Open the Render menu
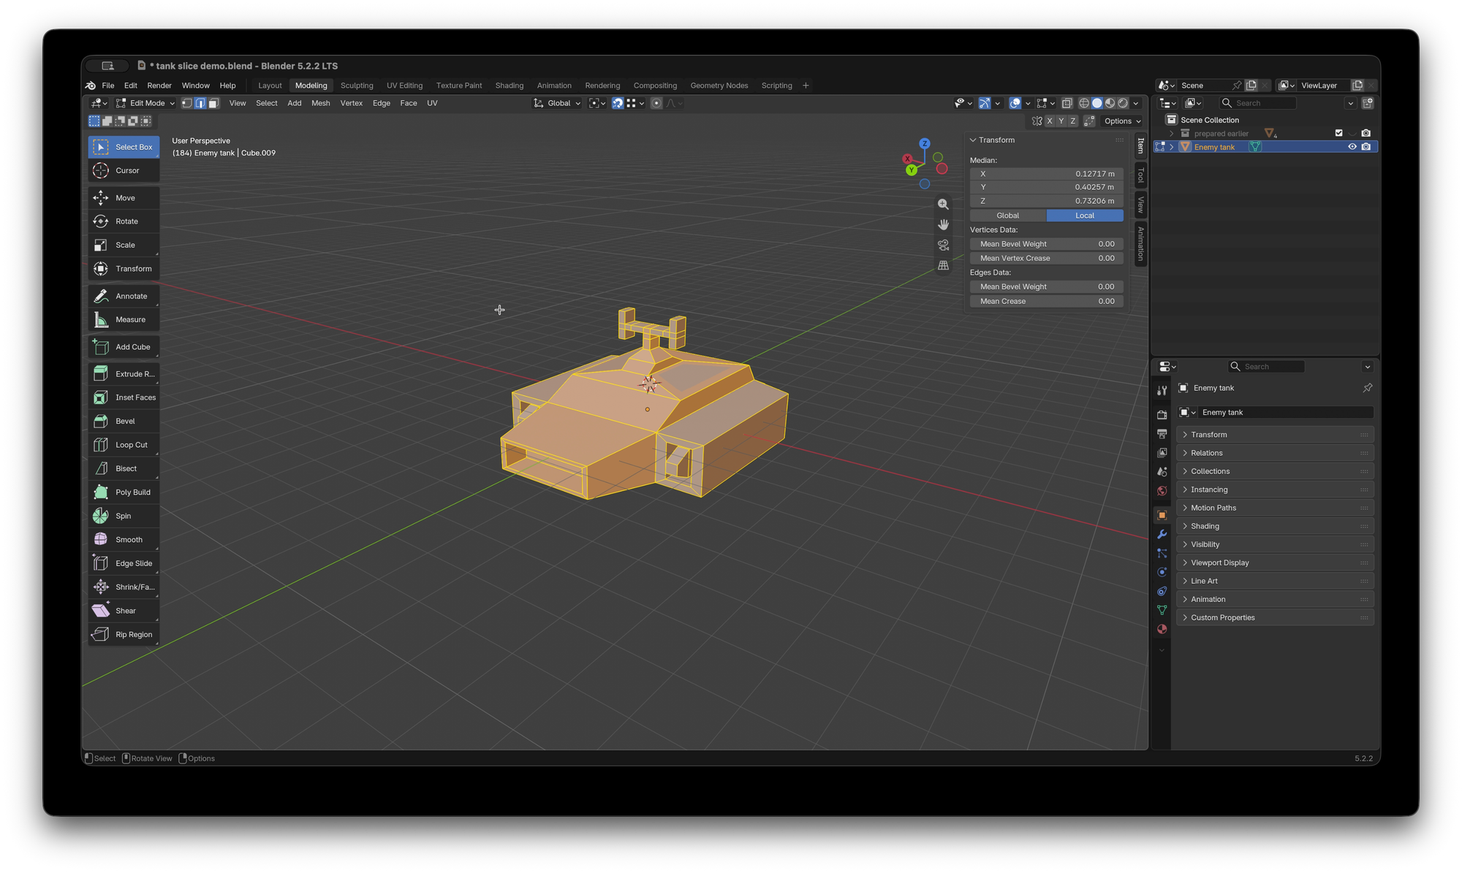The width and height of the screenshot is (1462, 873). click(159, 85)
